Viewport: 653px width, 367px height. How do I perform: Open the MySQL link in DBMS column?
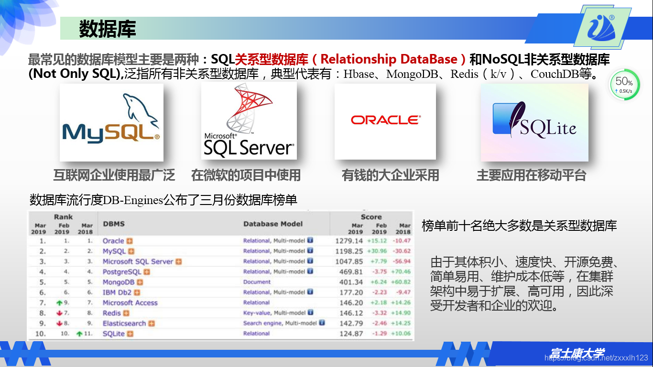[x=114, y=251]
